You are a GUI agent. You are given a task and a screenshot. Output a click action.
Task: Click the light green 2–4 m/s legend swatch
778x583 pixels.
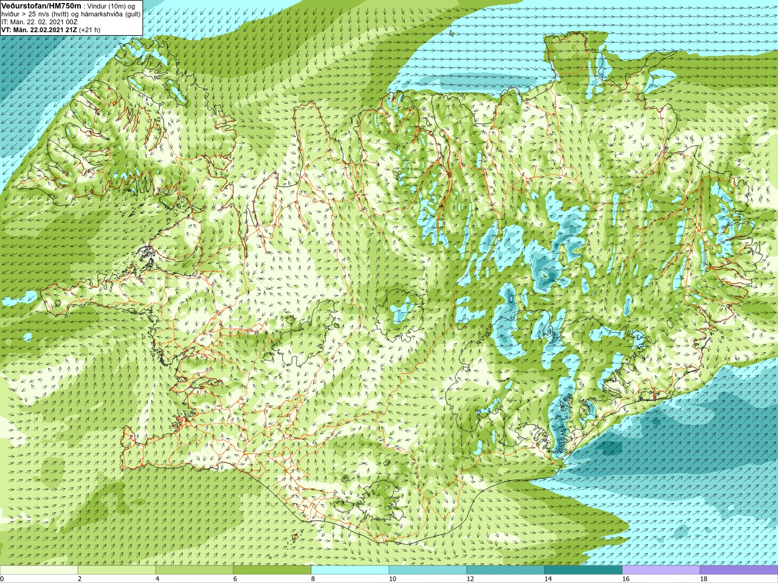[x=117, y=570]
